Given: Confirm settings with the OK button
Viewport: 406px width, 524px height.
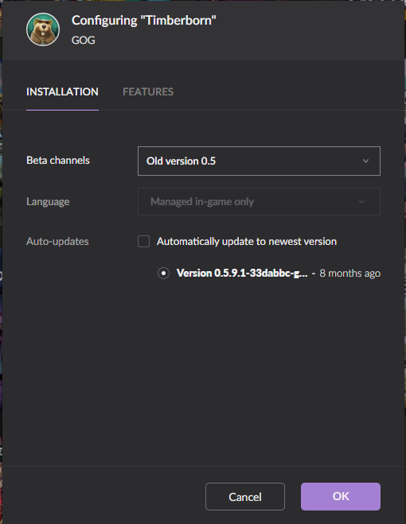Looking at the screenshot, I should [341, 497].
